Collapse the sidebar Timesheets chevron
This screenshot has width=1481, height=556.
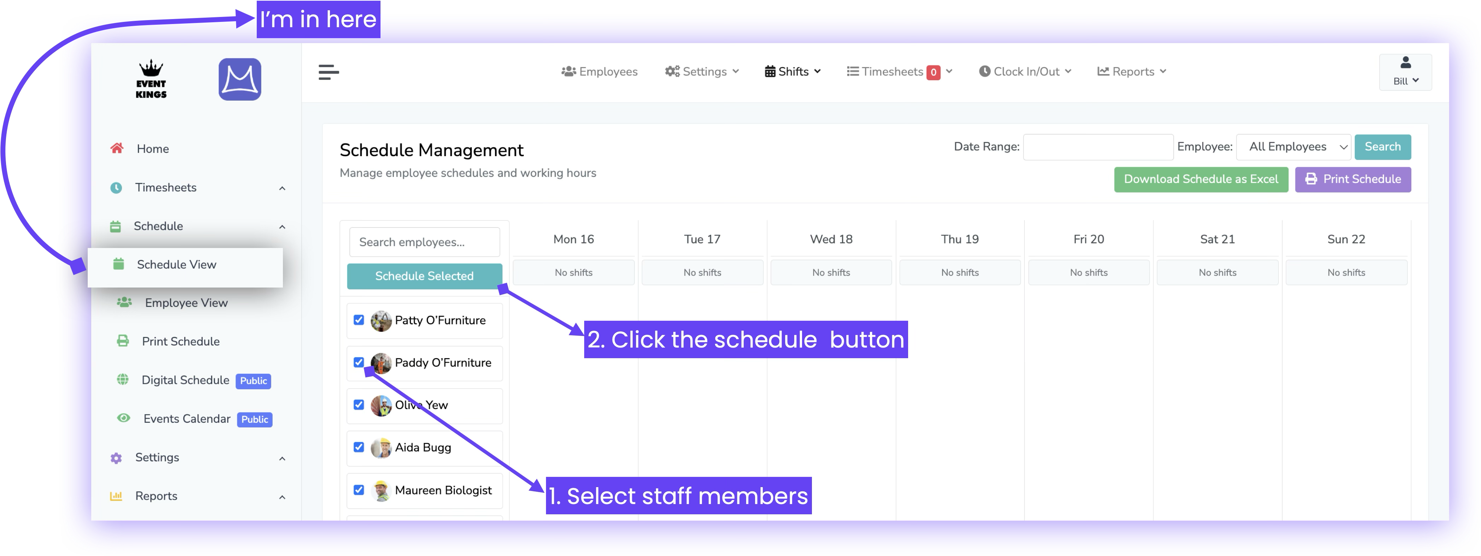(x=282, y=188)
